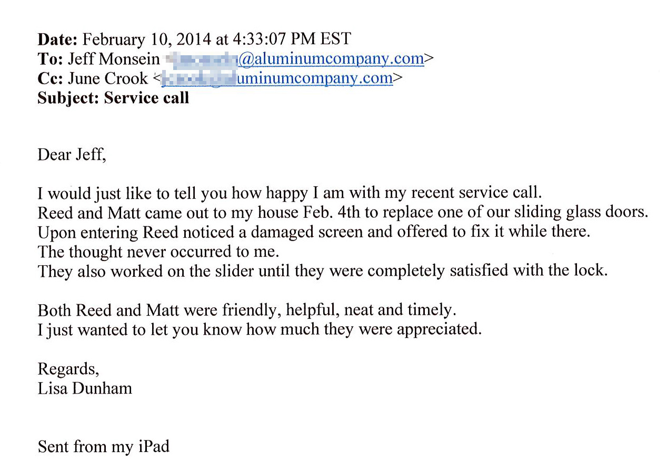667x471 pixels.
Task: Open June Crook's email address link
Action: click(276, 78)
